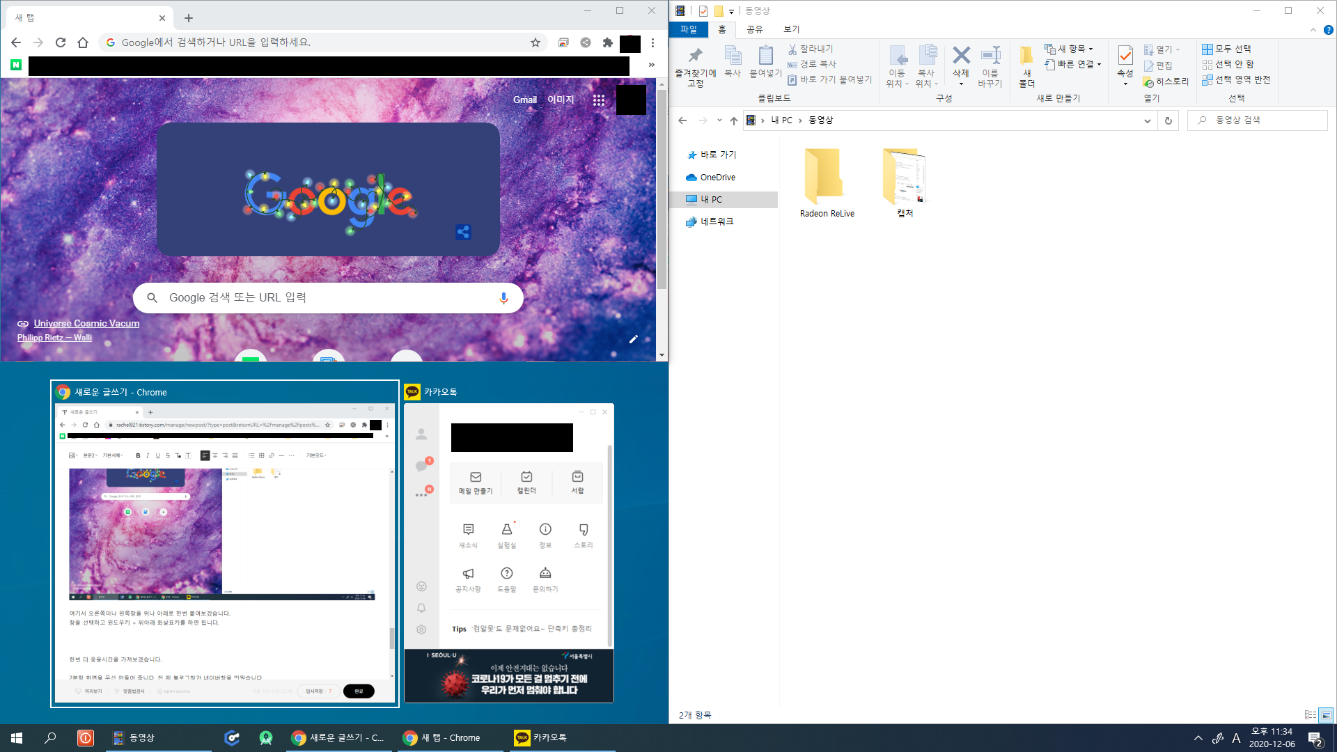The width and height of the screenshot is (1337, 752).
Task: Open the View (보기) ribbon tab
Action: [791, 29]
